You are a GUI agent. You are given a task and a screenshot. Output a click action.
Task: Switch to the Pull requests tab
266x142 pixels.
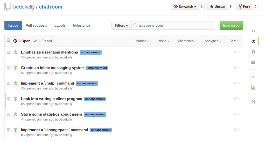(x=36, y=25)
